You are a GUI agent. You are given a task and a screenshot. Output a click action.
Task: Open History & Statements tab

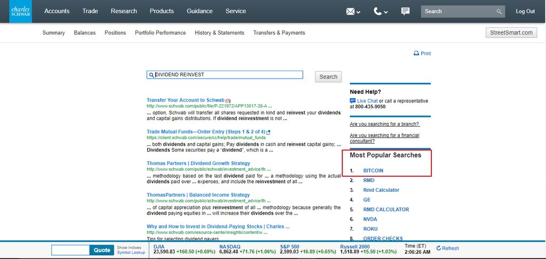pos(219,33)
